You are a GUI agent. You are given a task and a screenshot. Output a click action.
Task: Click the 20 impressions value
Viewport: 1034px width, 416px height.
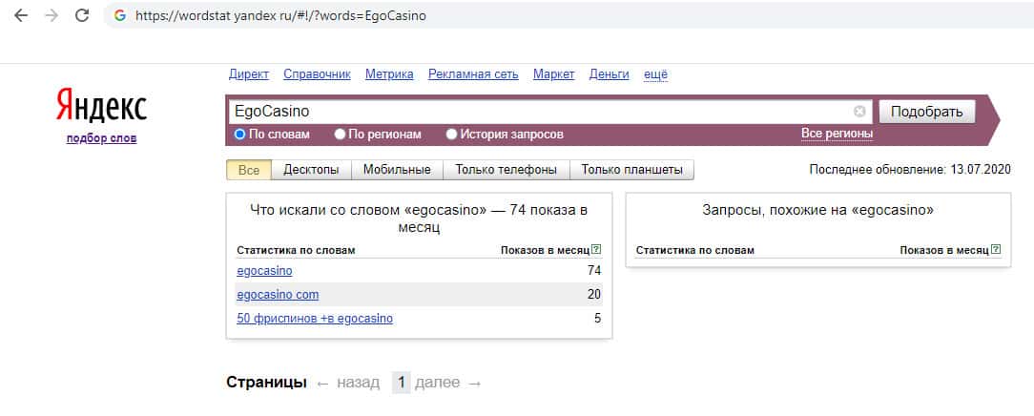click(x=594, y=295)
